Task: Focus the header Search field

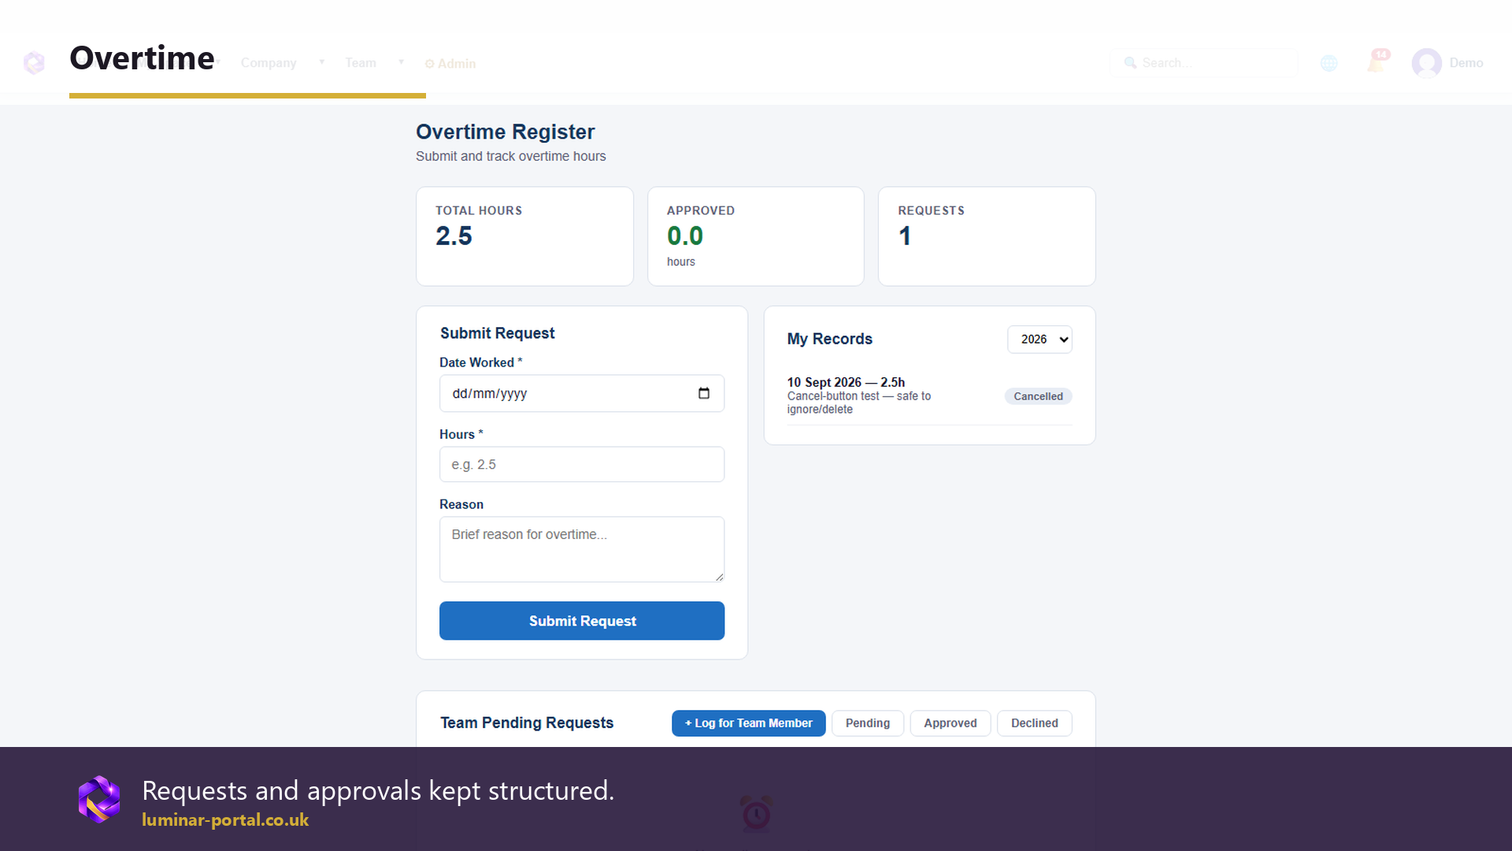Action: click(x=1203, y=63)
